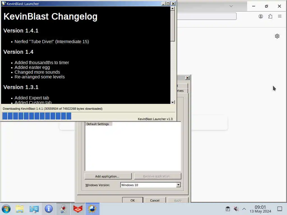Image resolution: width=287 pixels, height=215 pixels.
Task: Click the muted volume tray icon
Action: pyautogui.click(x=236, y=209)
